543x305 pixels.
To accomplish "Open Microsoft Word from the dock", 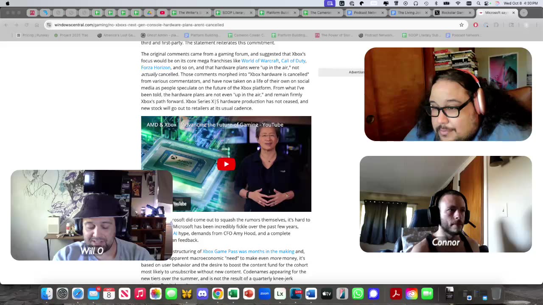I will click(x=311, y=293).
